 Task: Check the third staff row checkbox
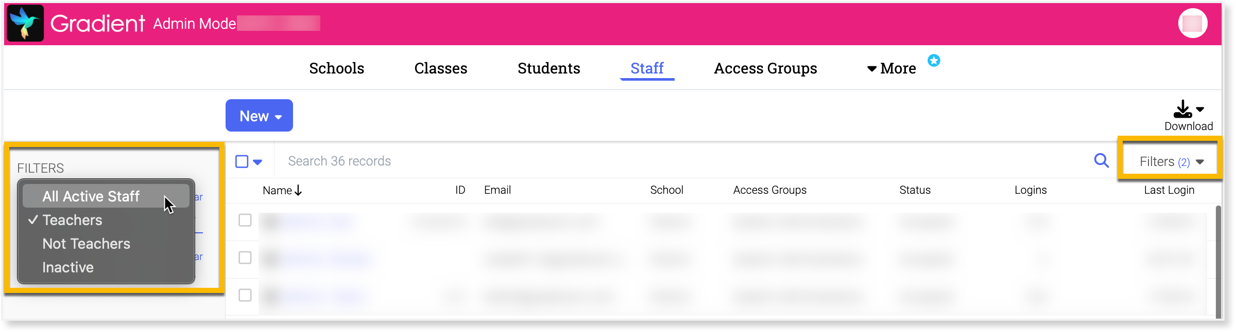point(245,295)
